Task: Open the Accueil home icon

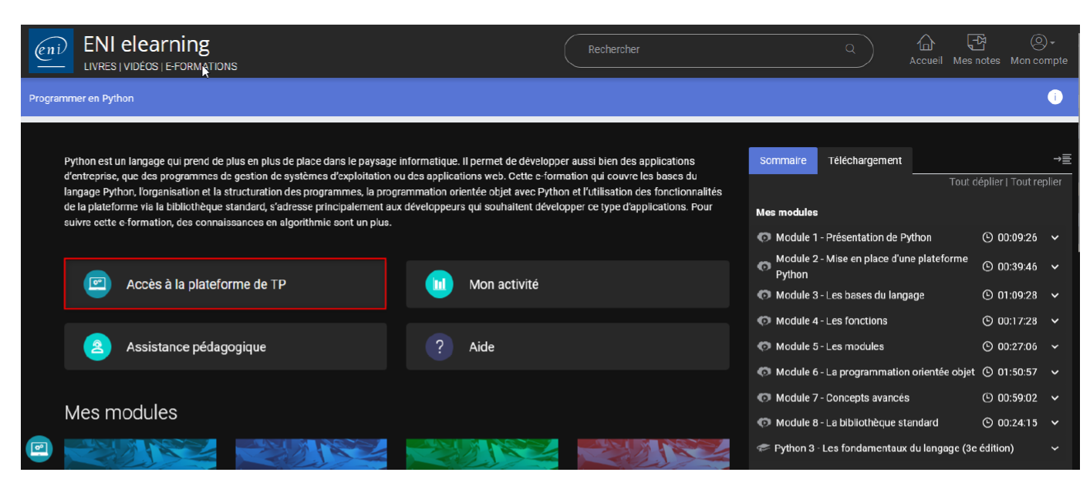Action: 926,42
